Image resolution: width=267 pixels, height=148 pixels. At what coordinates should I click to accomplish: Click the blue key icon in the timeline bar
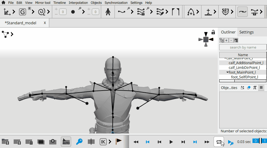point(79,142)
